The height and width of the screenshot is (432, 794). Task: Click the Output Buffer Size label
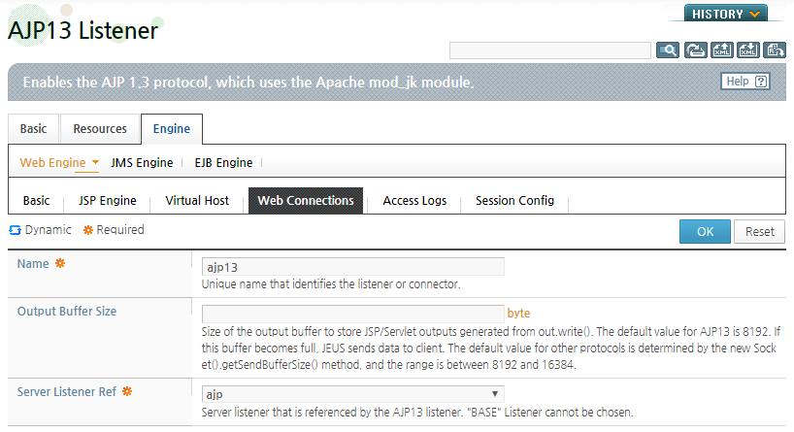click(67, 312)
